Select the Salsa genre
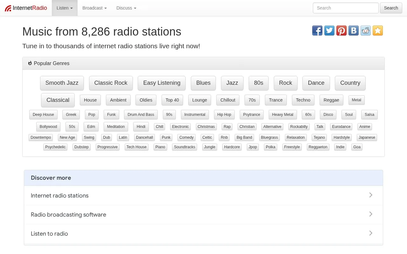 (x=369, y=115)
